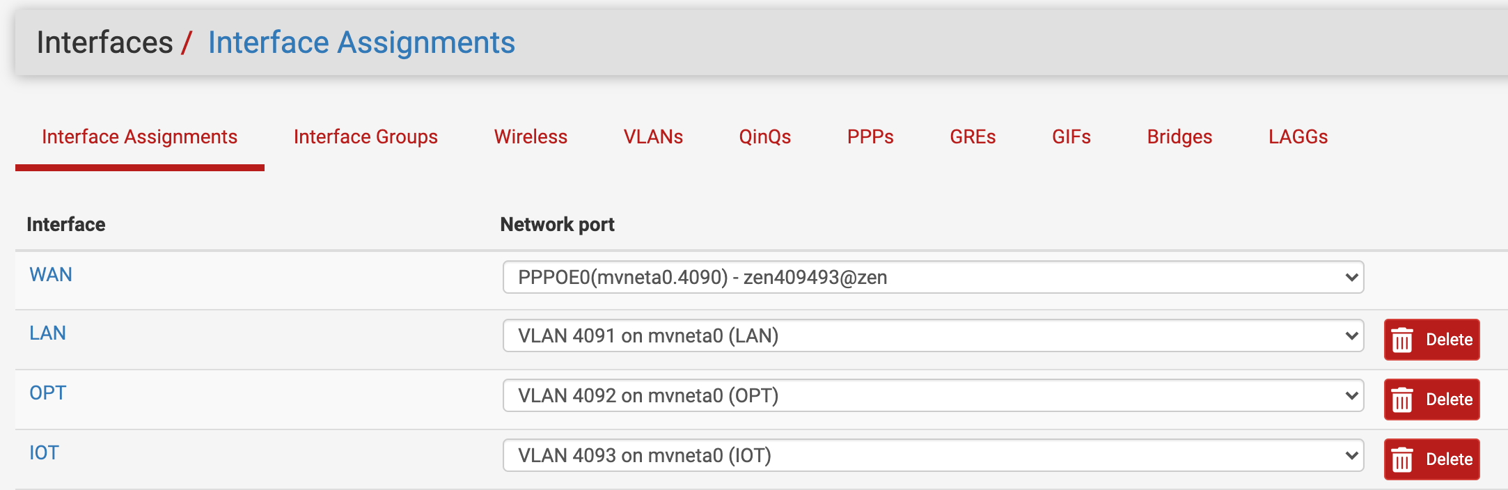Image resolution: width=1508 pixels, height=490 pixels.
Task: Open the LAN interface settings link
Action: [47, 333]
